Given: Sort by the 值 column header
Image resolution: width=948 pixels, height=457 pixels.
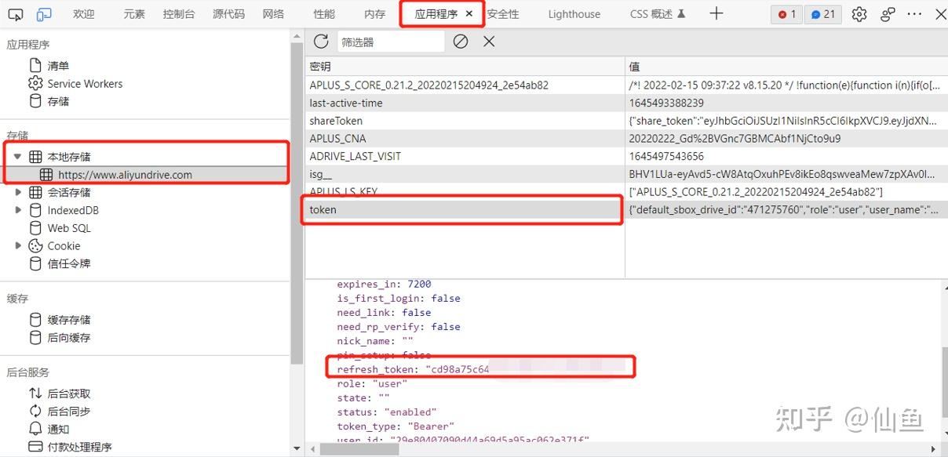Looking at the screenshot, I should [x=786, y=67].
